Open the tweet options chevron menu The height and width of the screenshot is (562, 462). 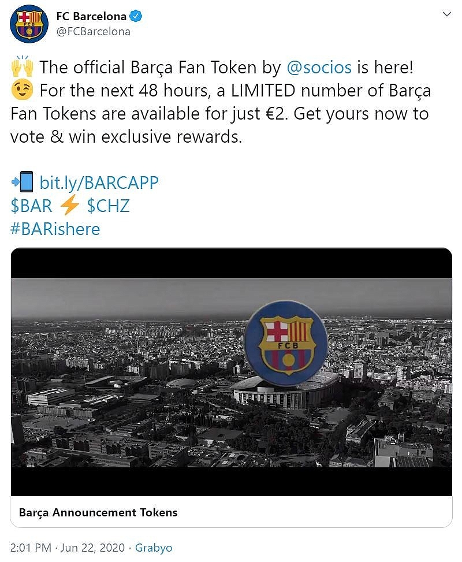point(446,14)
